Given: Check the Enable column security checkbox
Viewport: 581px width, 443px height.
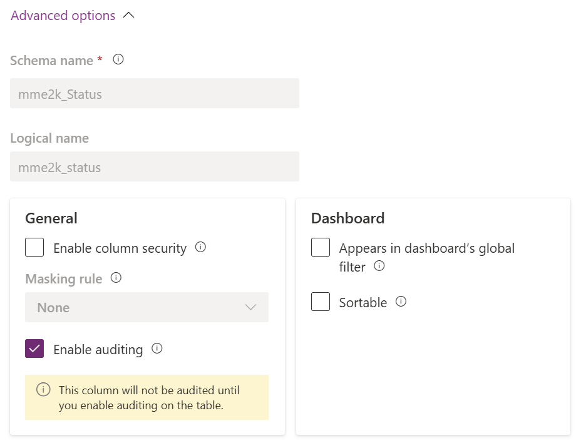Looking at the screenshot, I should (34, 247).
